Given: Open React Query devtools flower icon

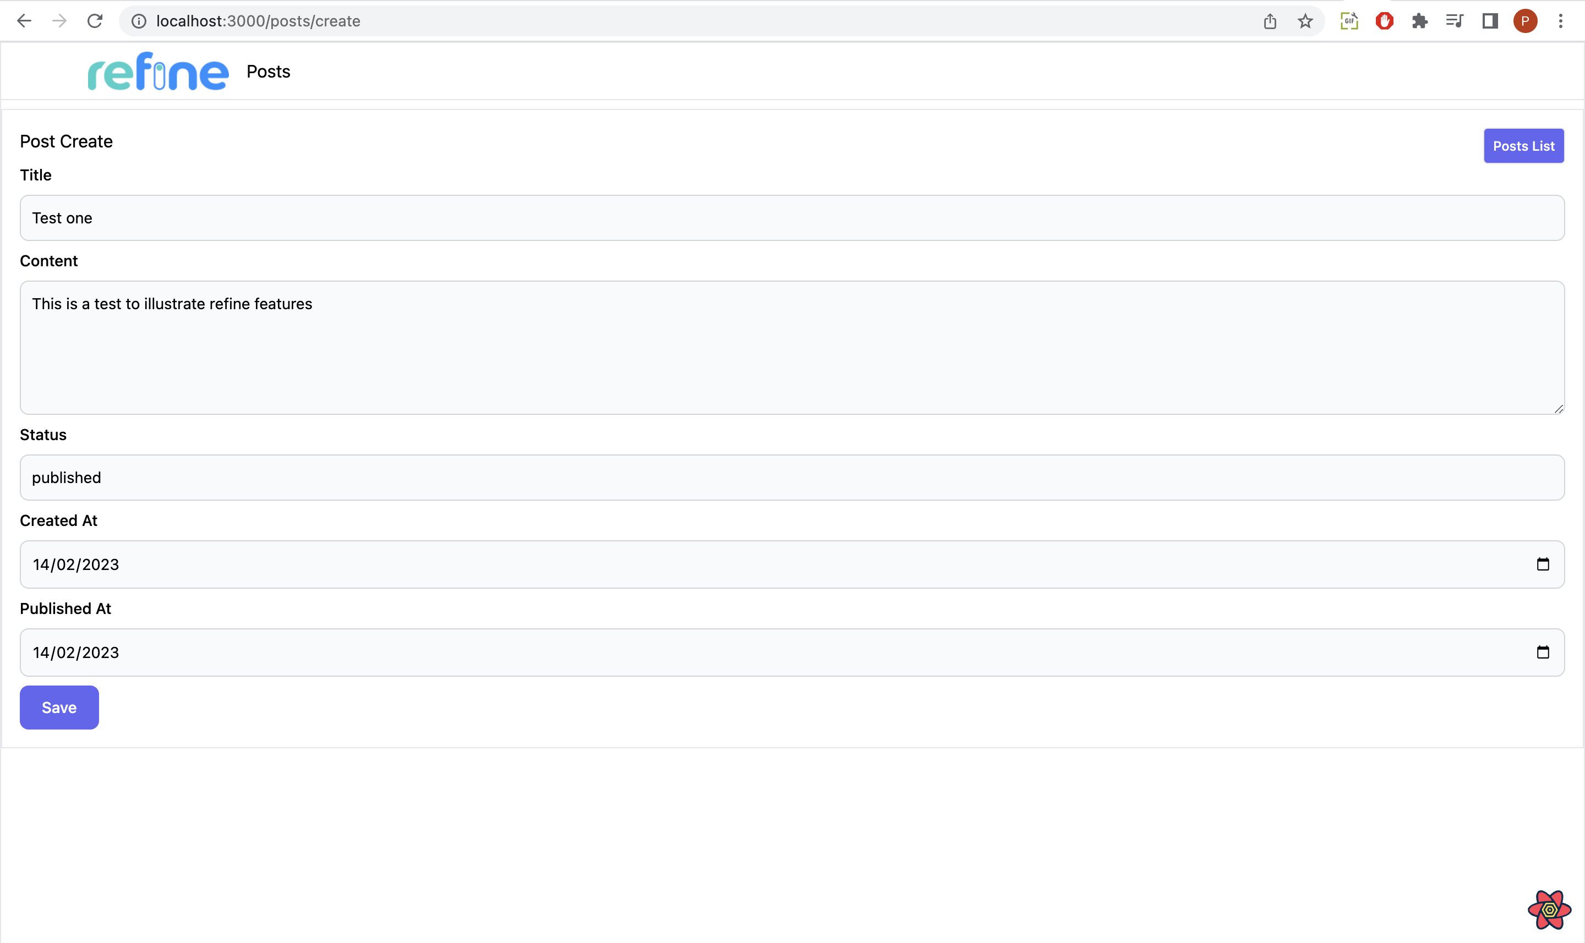Looking at the screenshot, I should coord(1549,909).
